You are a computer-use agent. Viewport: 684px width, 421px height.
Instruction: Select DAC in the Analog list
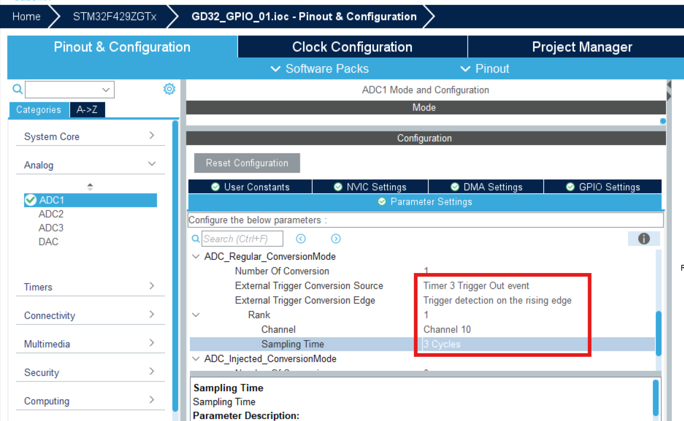coord(48,242)
